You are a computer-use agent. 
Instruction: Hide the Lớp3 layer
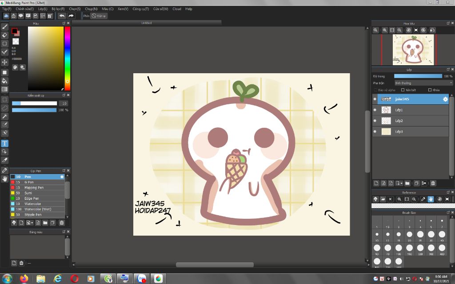pos(375,131)
